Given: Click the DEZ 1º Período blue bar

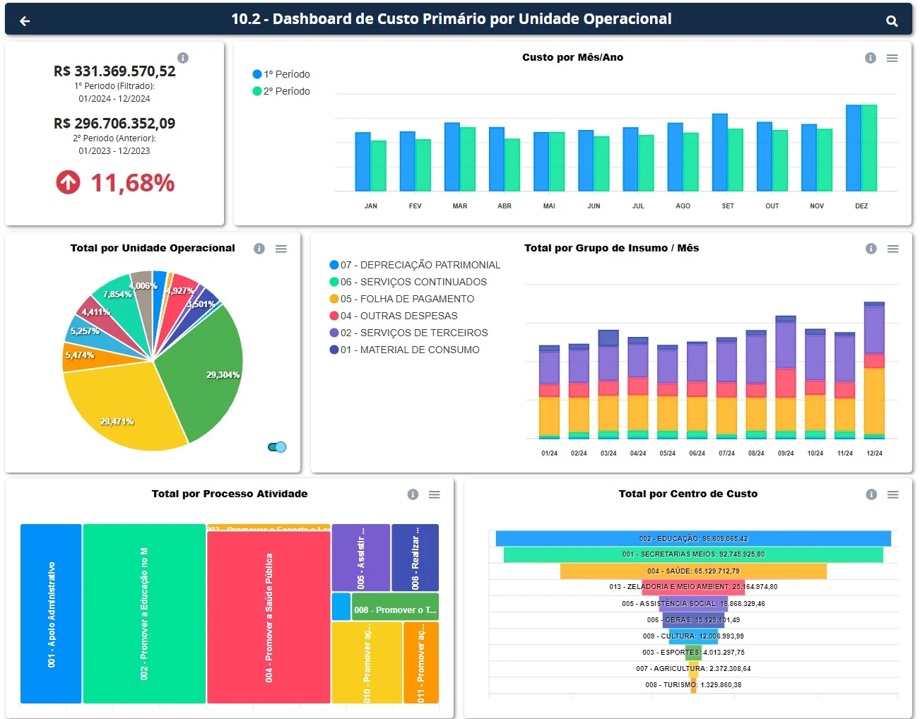Looking at the screenshot, I should pyautogui.click(x=854, y=148).
